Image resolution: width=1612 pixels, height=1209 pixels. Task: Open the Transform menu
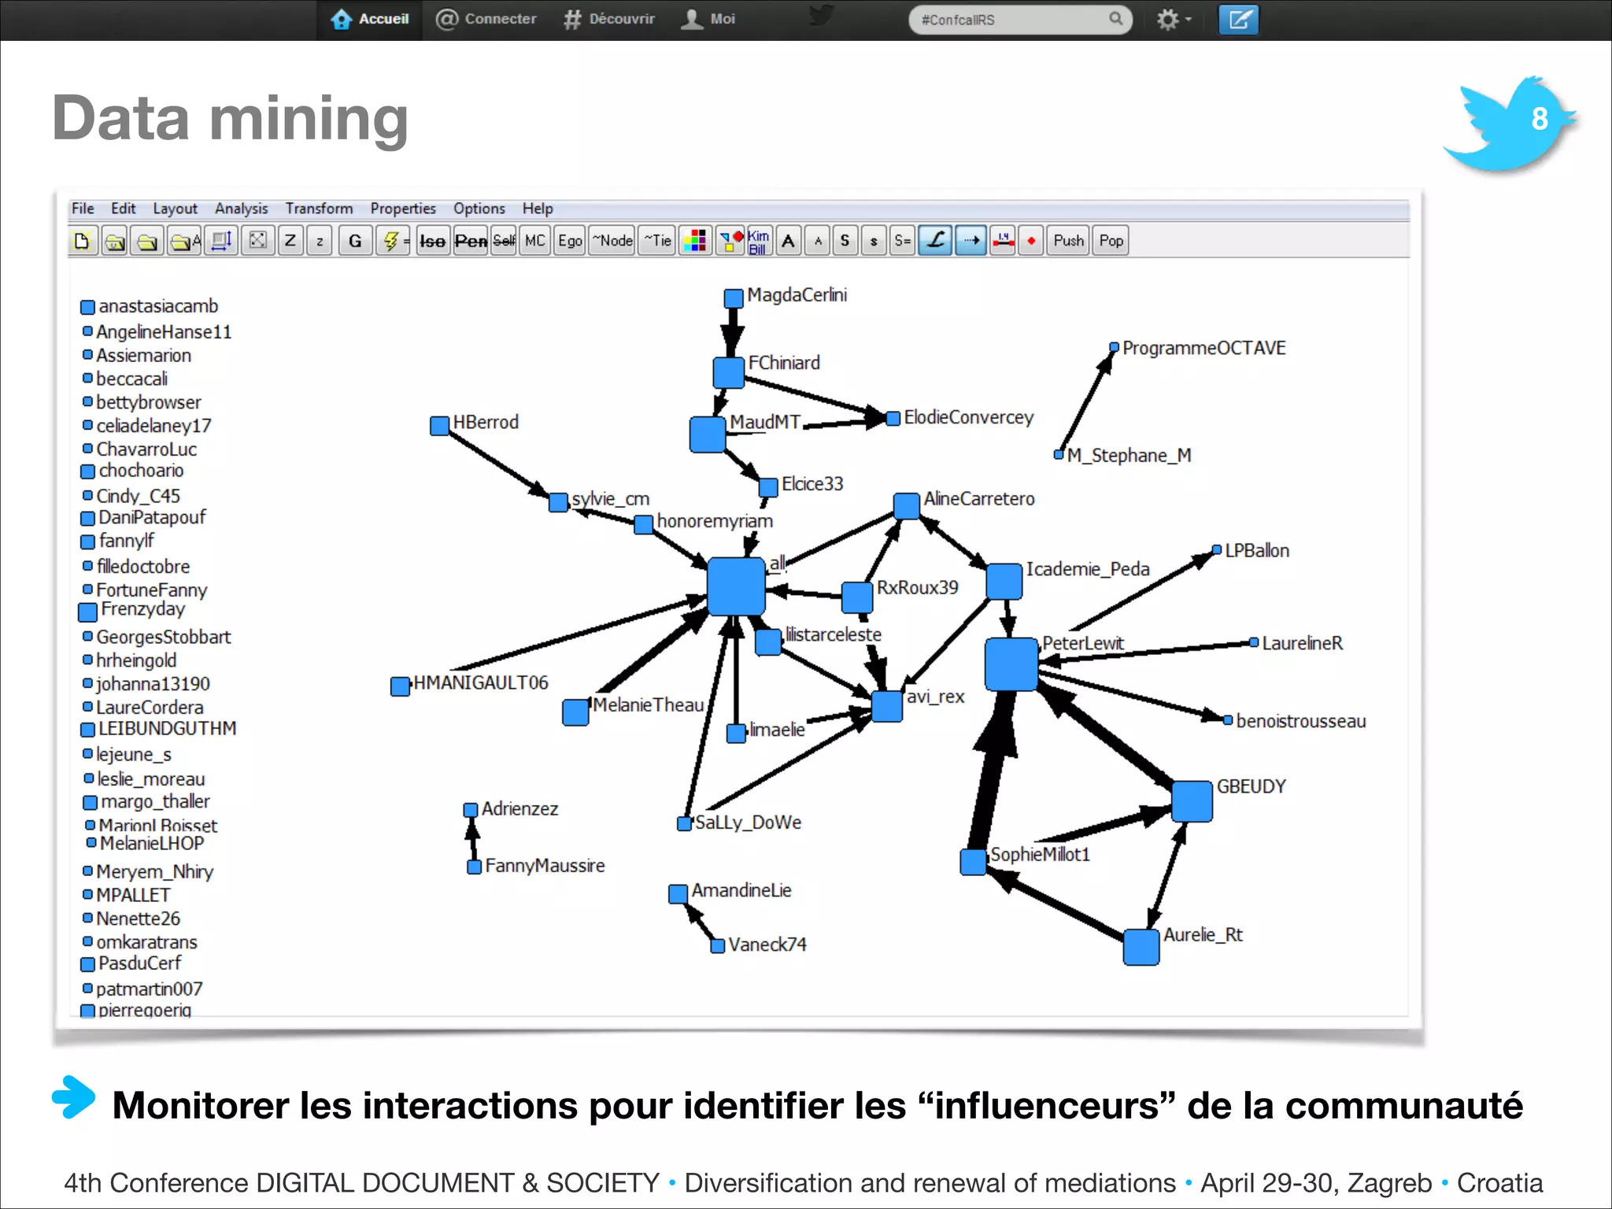click(x=319, y=209)
